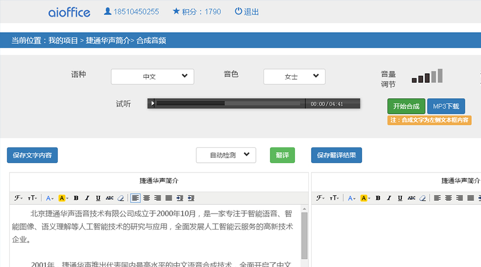Viewport: 481px width, 267px height.
Task: Increase indent in the left editor
Action: 180,198
